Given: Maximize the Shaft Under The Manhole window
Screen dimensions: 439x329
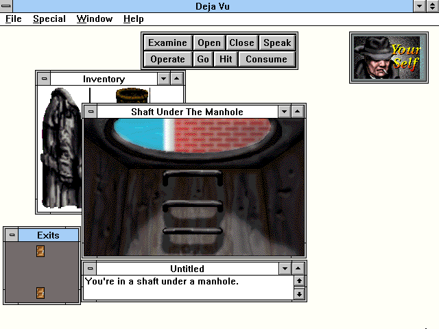Looking at the screenshot, I should click(297, 112).
